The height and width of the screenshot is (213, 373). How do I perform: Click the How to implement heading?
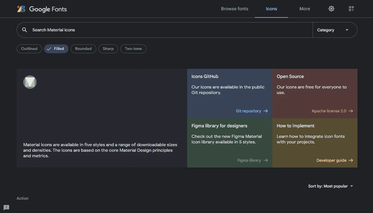295,126
